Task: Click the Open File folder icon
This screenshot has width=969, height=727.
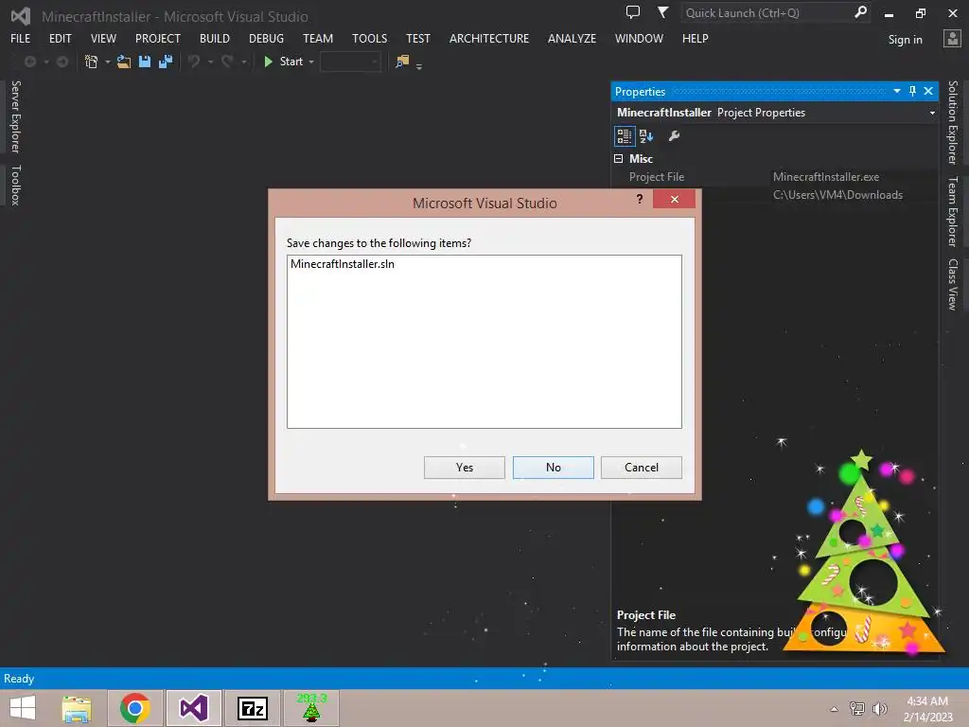Action: click(x=124, y=62)
